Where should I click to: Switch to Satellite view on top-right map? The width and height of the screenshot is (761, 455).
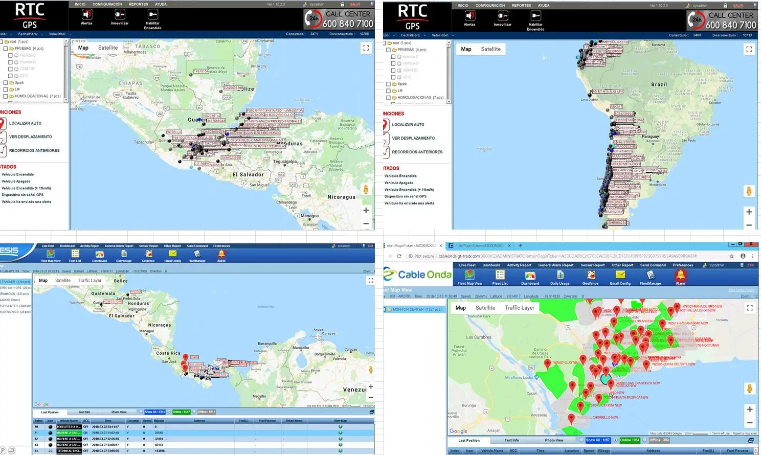(x=490, y=49)
